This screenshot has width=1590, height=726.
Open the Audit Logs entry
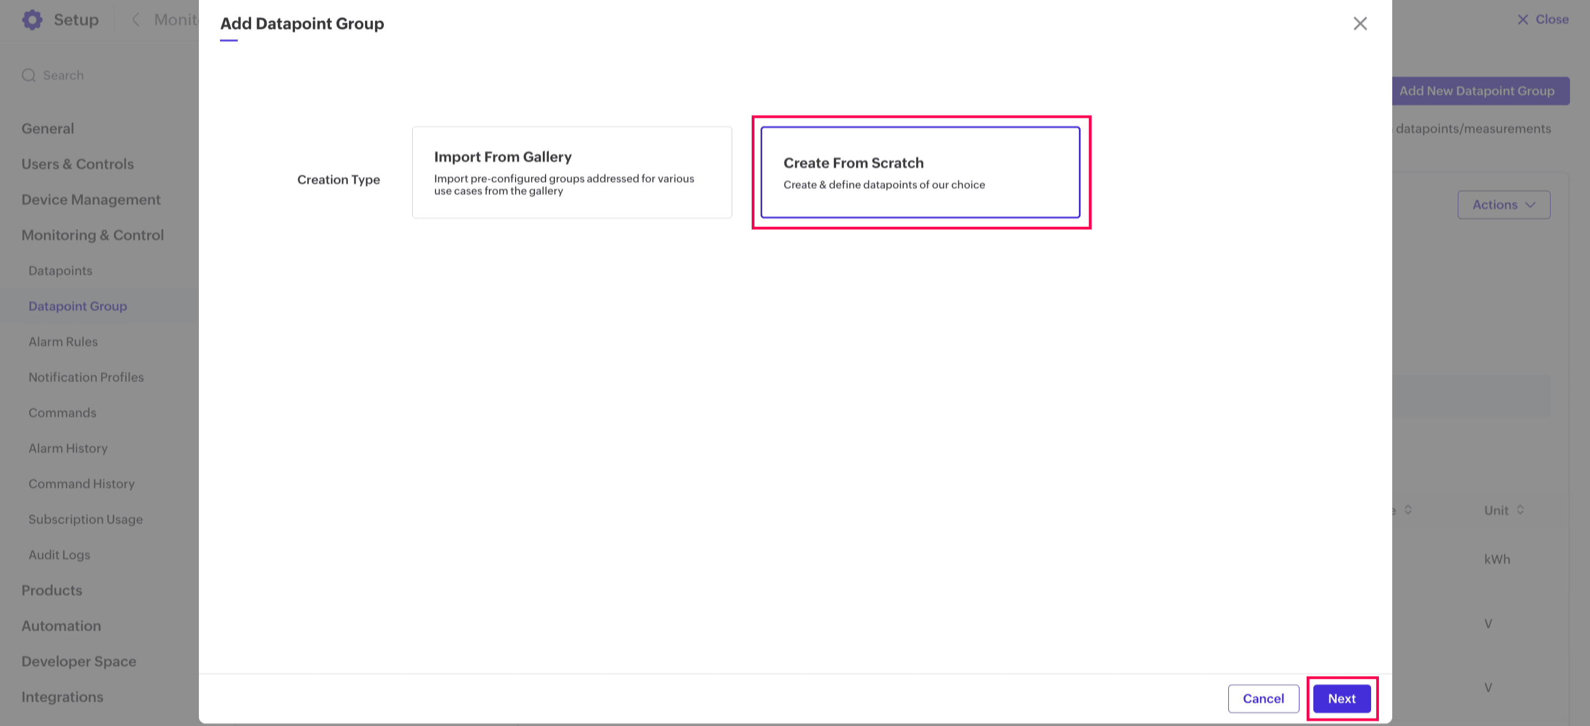[59, 554]
